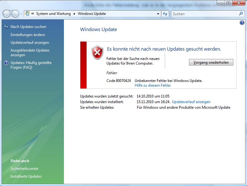
Task: Click the FAQ question mark icon in sidebar
Action: tap(6, 63)
